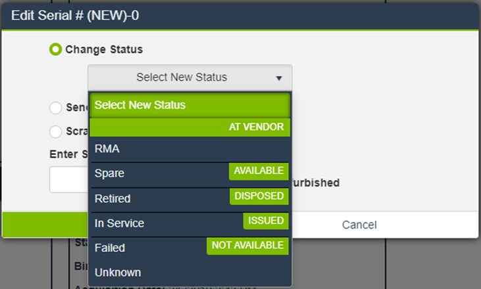Image resolution: width=481 pixels, height=289 pixels.
Task: Click the status dropdown's down arrow
Action: point(279,78)
